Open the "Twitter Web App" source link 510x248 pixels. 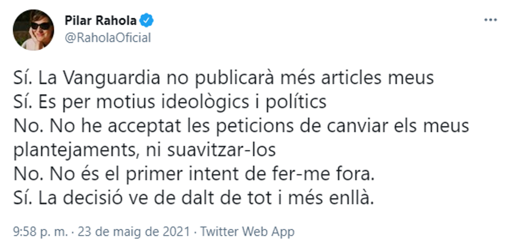(x=248, y=232)
